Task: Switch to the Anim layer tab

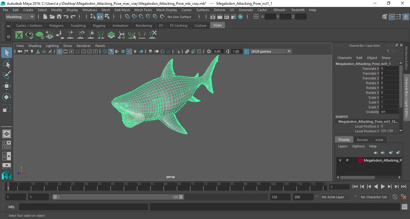Action: 379,140
